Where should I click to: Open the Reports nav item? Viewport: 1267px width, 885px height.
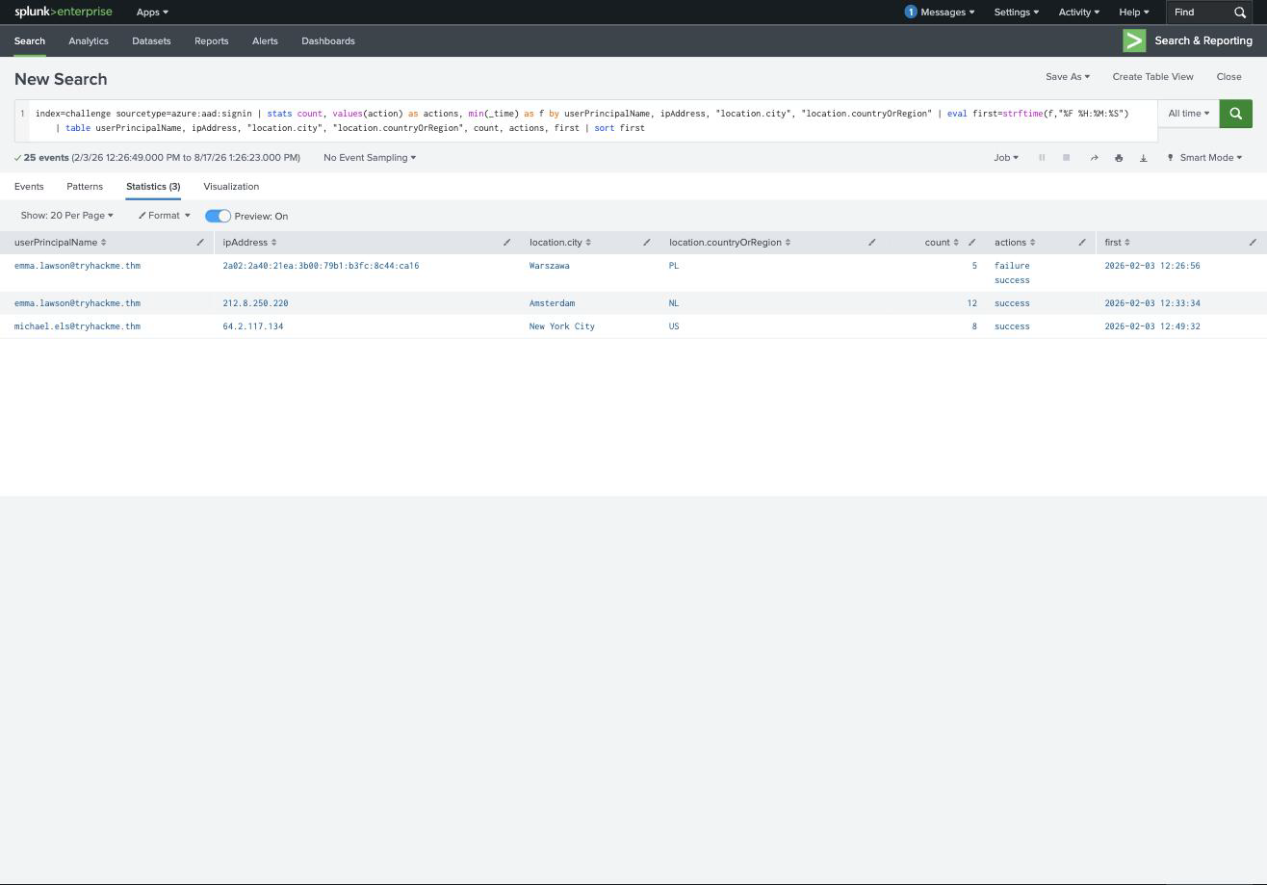tap(211, 41)
